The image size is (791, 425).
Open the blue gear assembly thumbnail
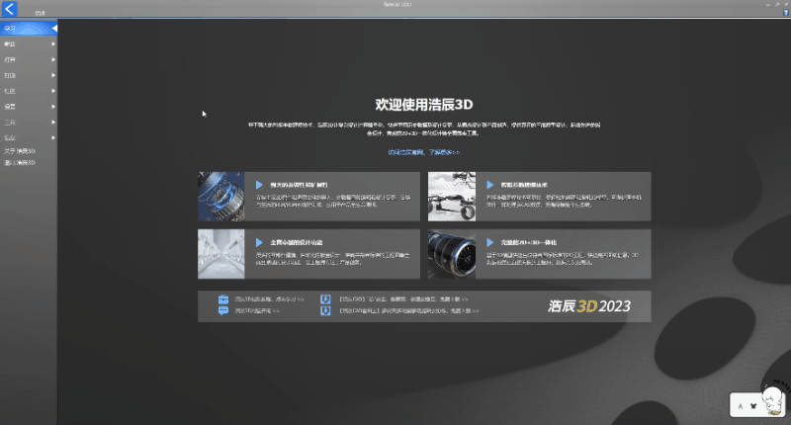click(220, 196)
